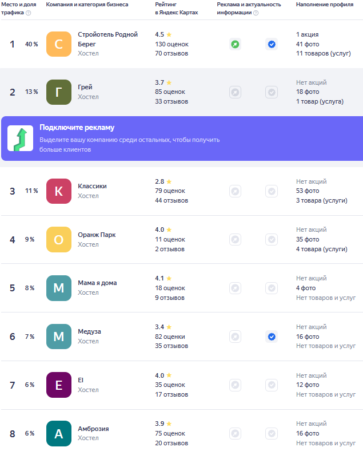Click the 3.4 star rating of Медуза
This screenshot has width=363, height=455.
(163, 327)
